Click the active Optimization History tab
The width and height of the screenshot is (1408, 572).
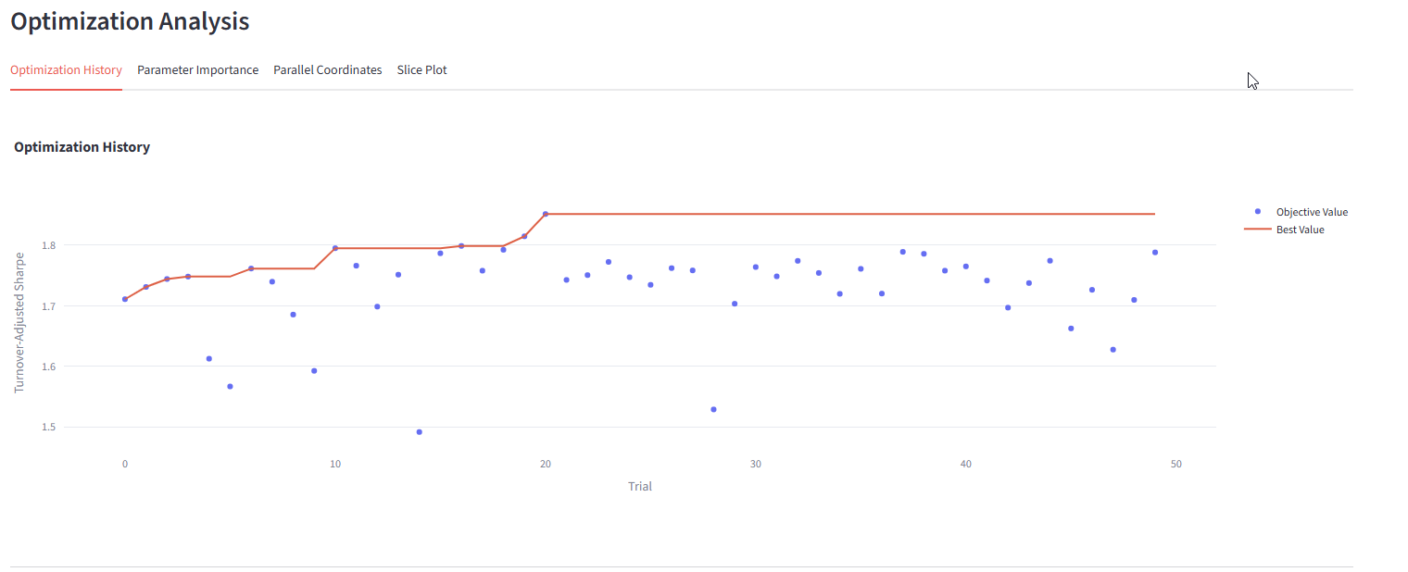pos(66,70)
